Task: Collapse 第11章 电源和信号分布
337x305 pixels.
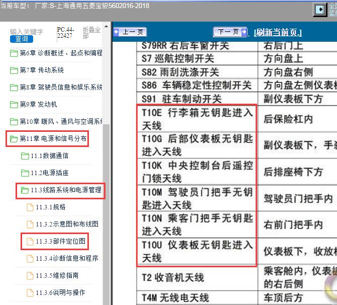Action: click(53, 138)
